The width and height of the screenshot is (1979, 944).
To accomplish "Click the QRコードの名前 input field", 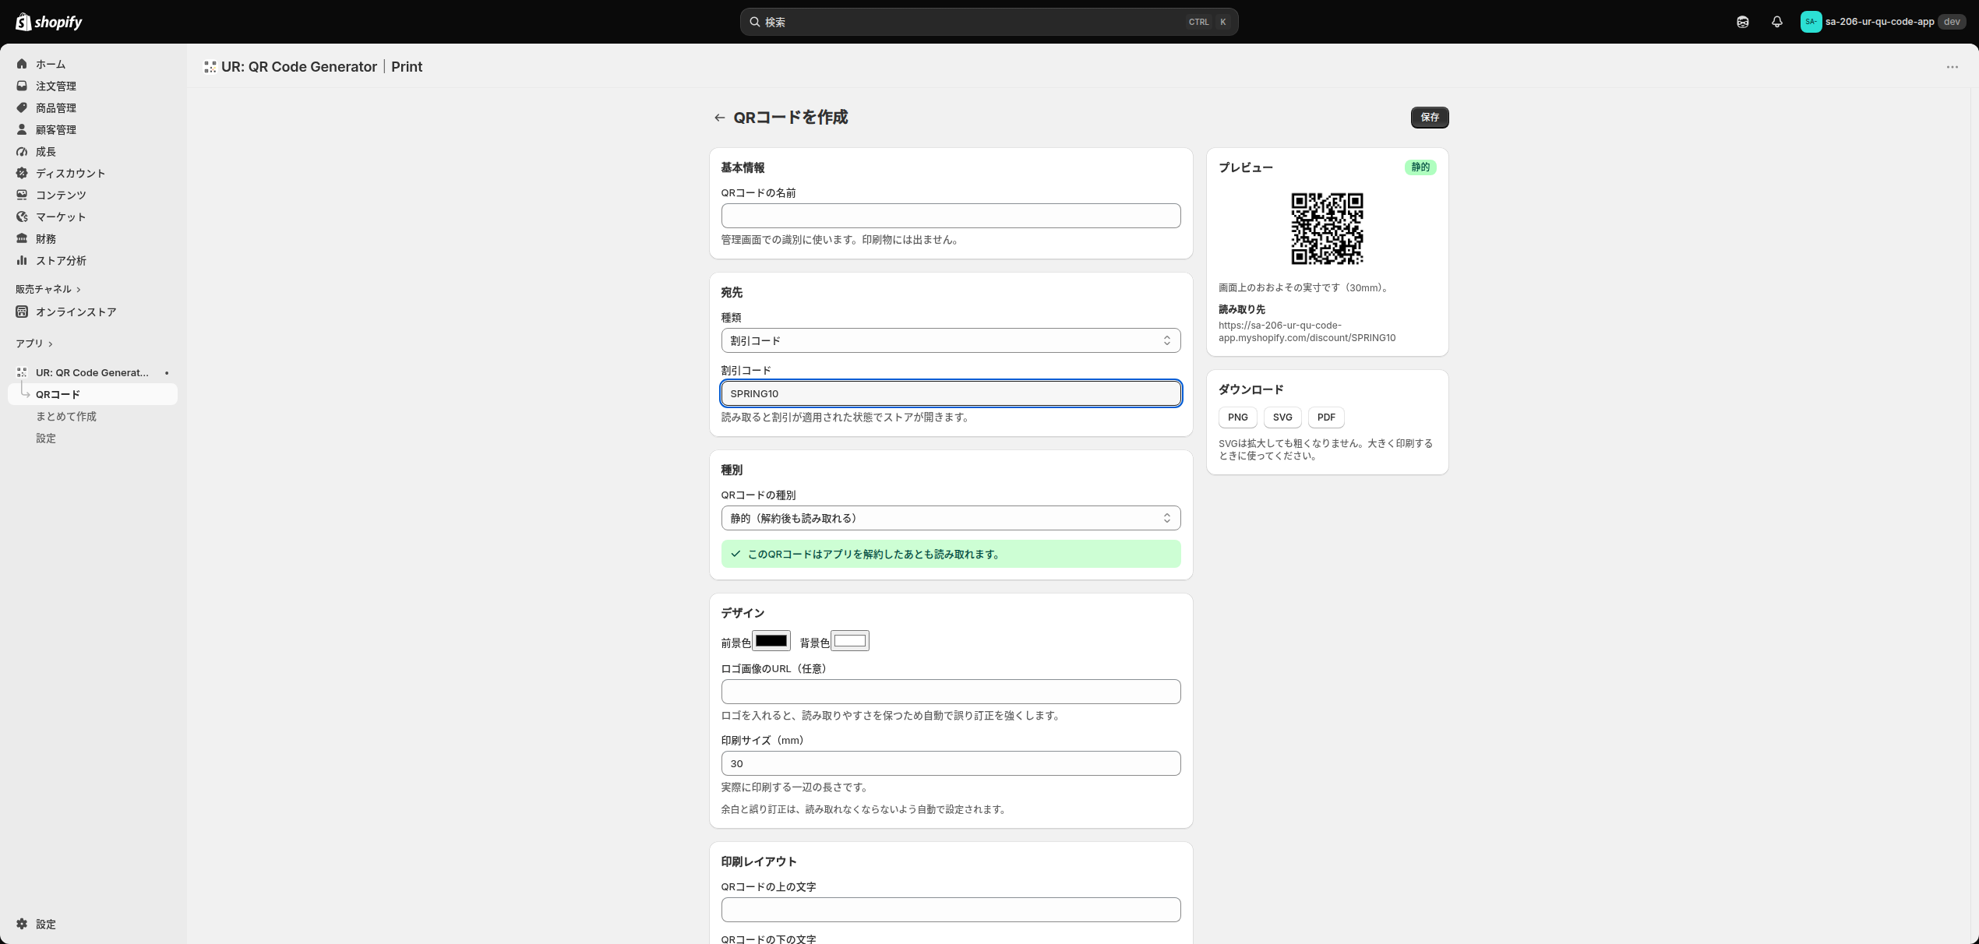I will coord(951,216).
